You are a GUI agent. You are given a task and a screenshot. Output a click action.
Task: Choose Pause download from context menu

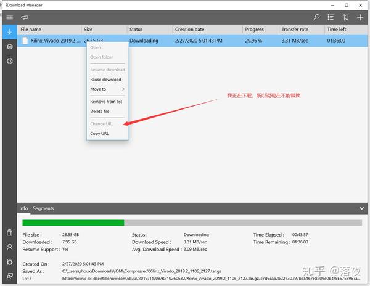105,80
